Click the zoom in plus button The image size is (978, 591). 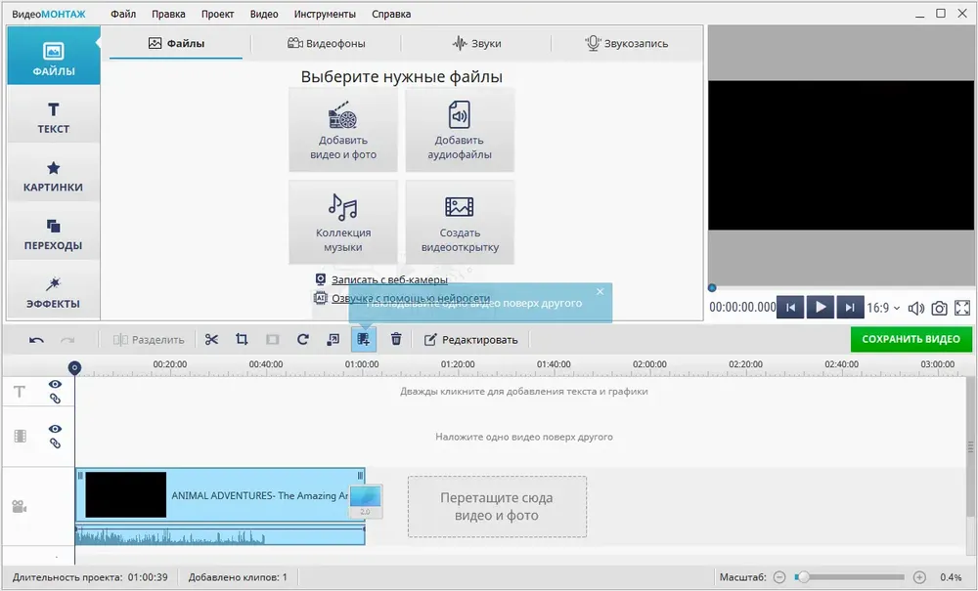coord(919,577)
